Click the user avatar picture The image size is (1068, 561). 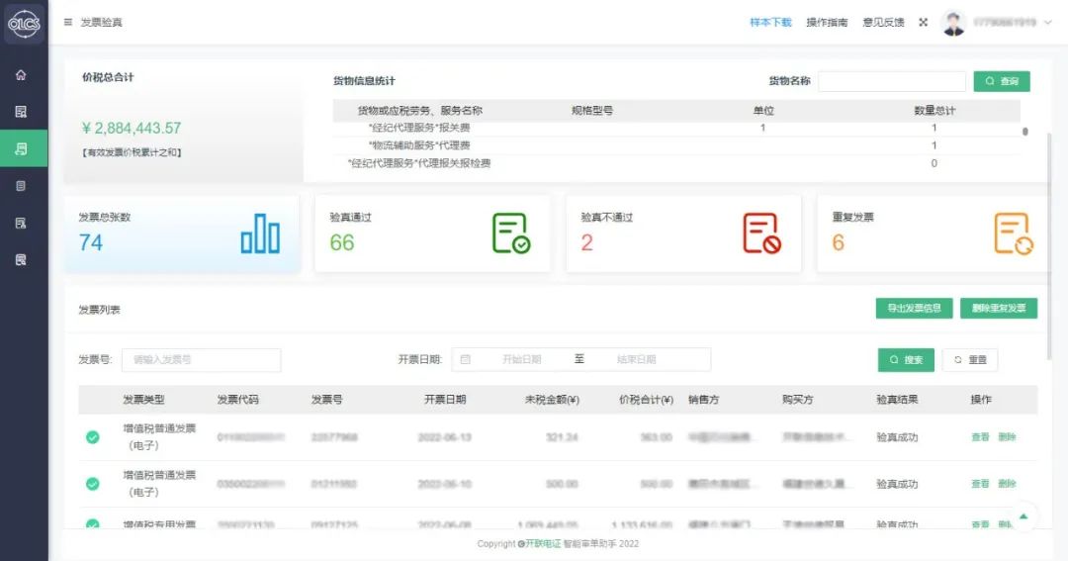[x=953, y=23]
